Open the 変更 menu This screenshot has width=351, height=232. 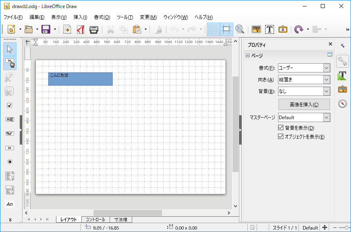tap(148, 17)
